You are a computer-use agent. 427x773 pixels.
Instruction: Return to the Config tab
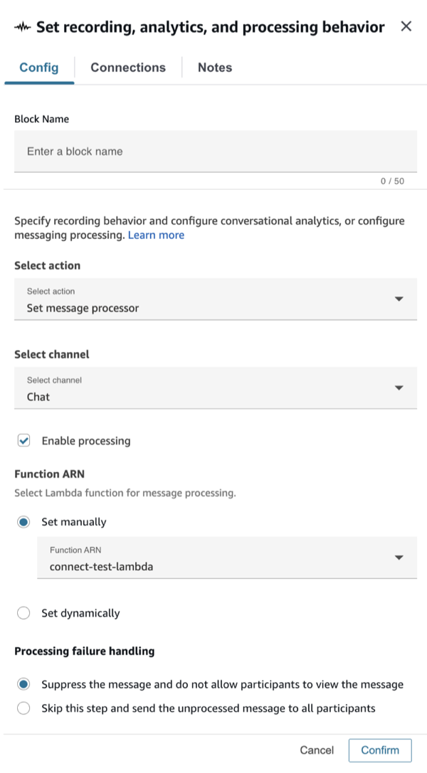(x=38, y=67)
